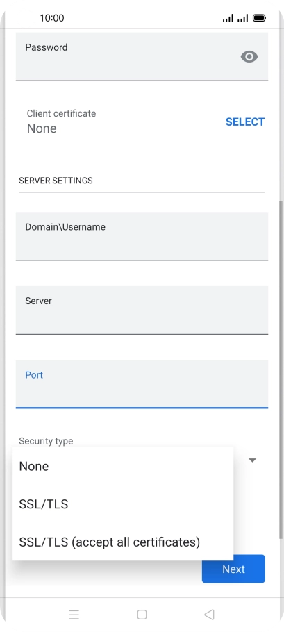Tap the 10:00 clock in status bar

(52, 18)
